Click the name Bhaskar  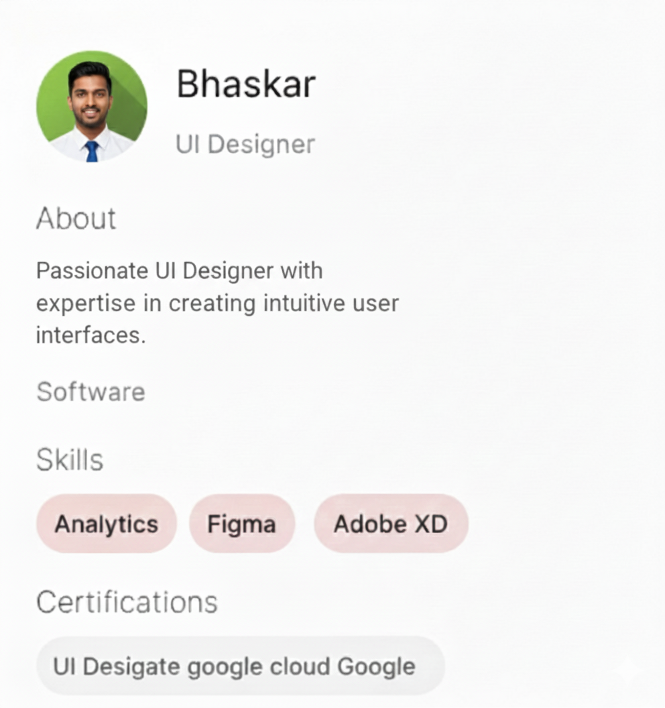point(246,84)
